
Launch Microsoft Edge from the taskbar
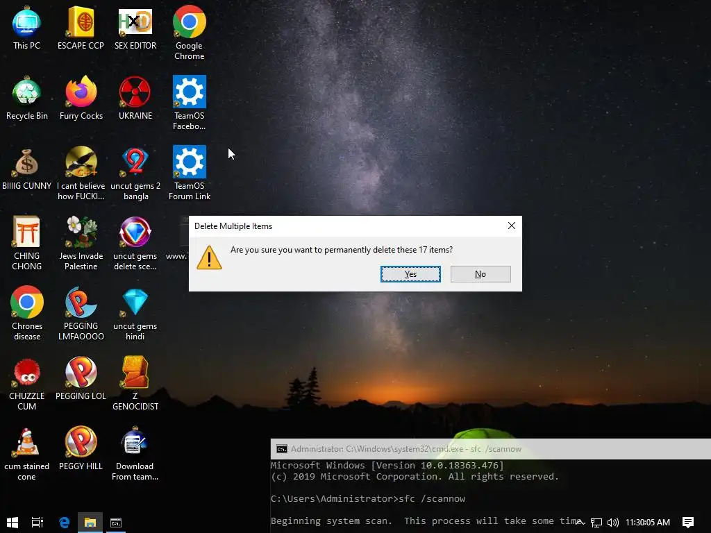point(65,523)
